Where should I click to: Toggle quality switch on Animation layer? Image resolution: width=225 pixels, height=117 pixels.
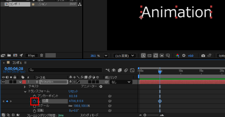point(78,82)
